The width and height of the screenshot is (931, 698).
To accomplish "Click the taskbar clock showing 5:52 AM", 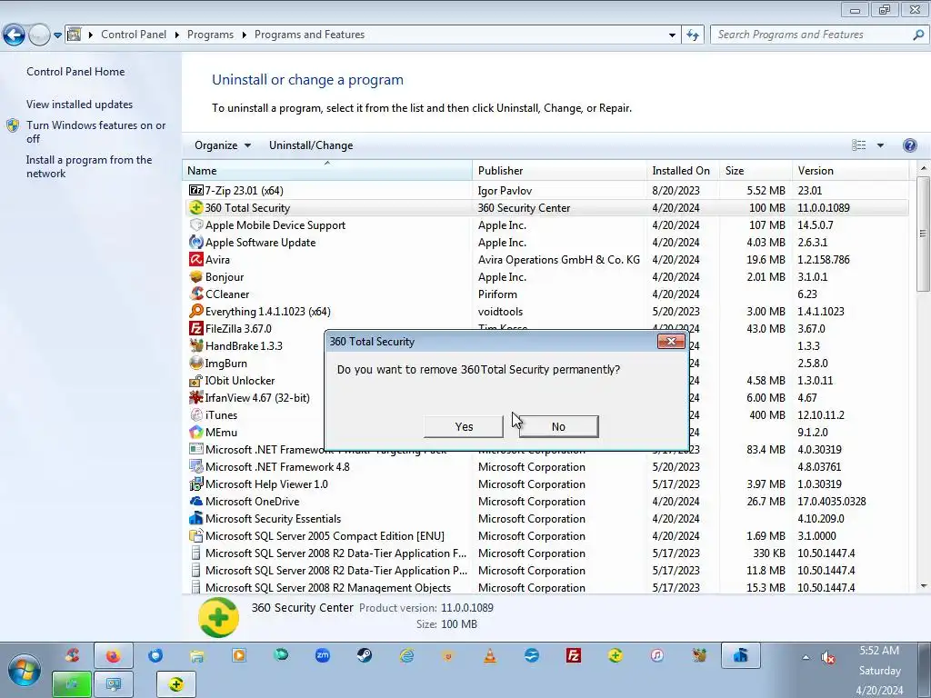I will point(879,651).
